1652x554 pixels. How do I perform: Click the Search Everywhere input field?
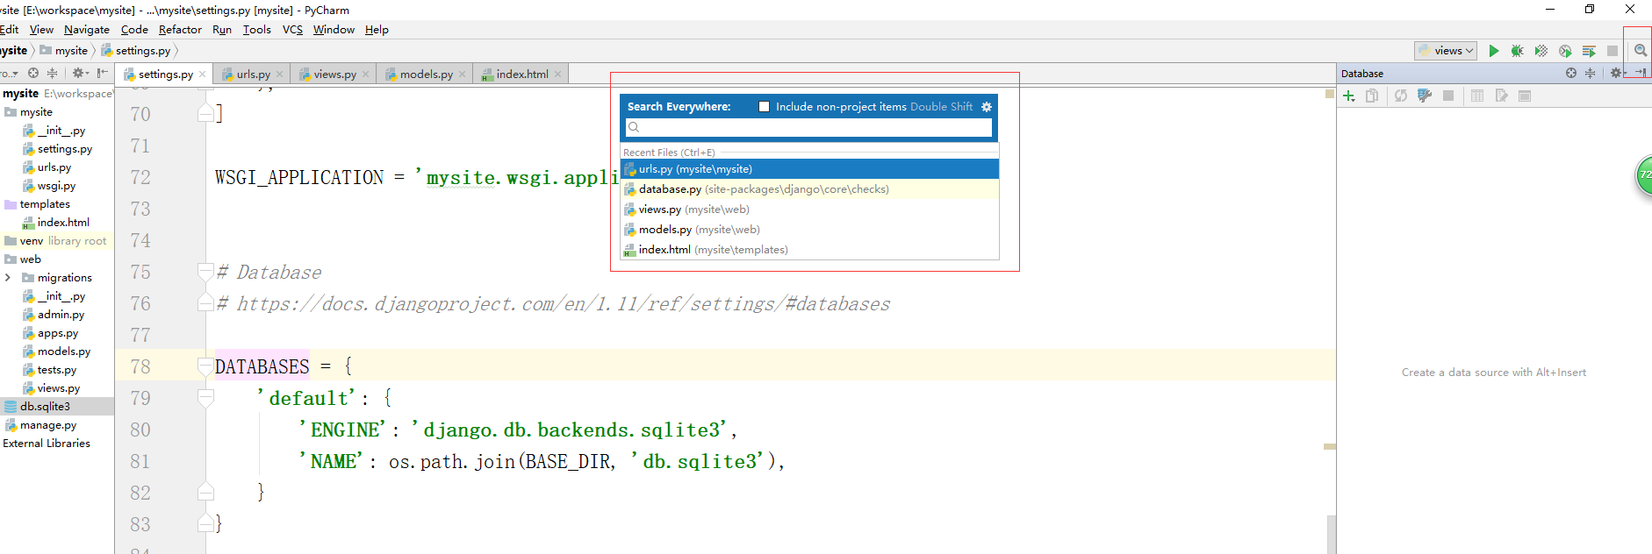coord(808,127)
